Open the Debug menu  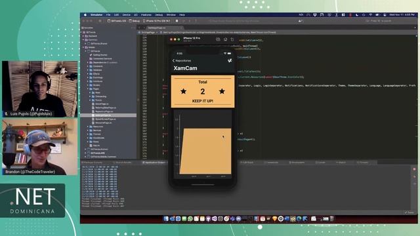(159, 15)
